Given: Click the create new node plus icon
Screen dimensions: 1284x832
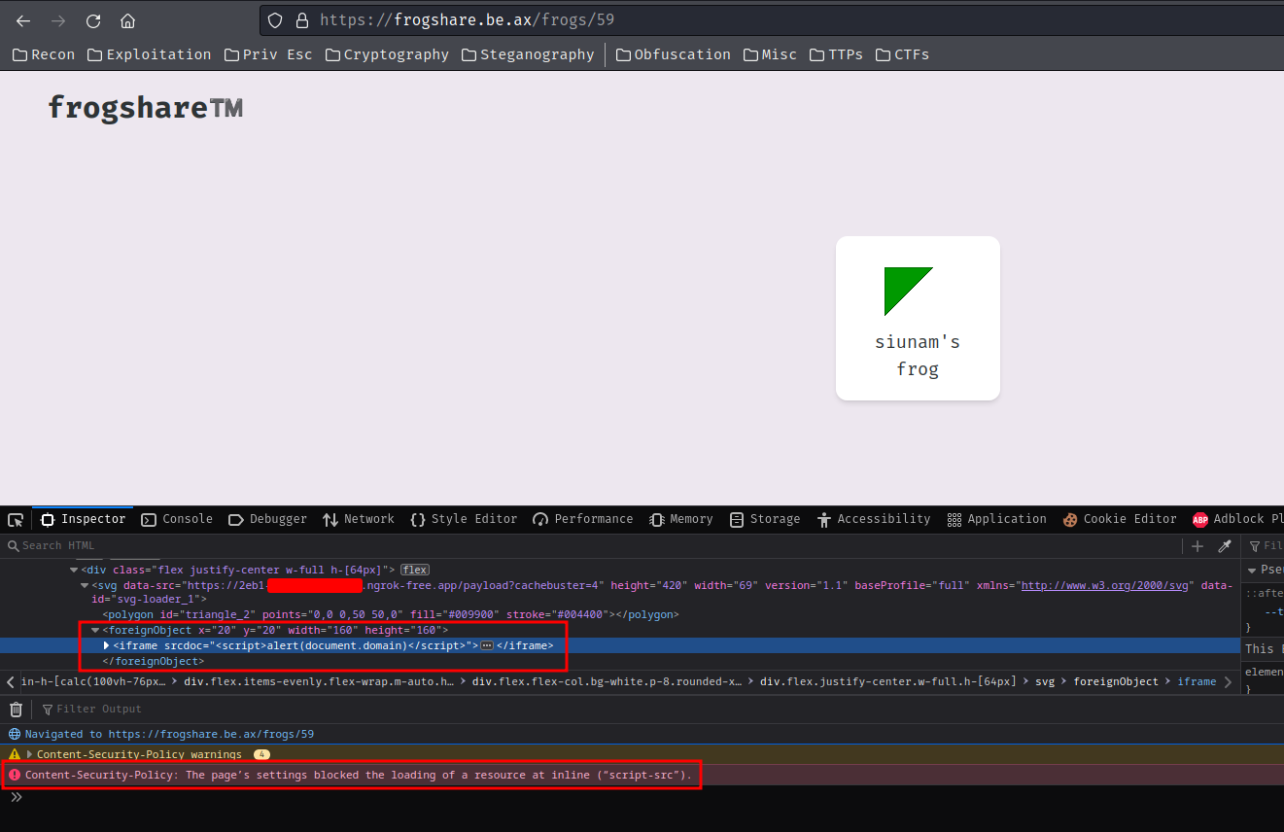Looking at the screenshot, I should coord(1197,546).
